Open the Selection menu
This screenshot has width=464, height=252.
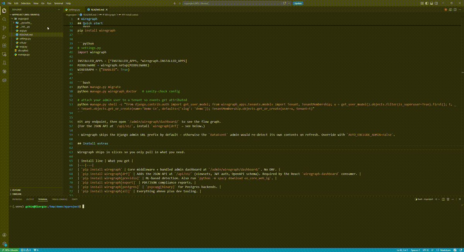click(26, 3)
